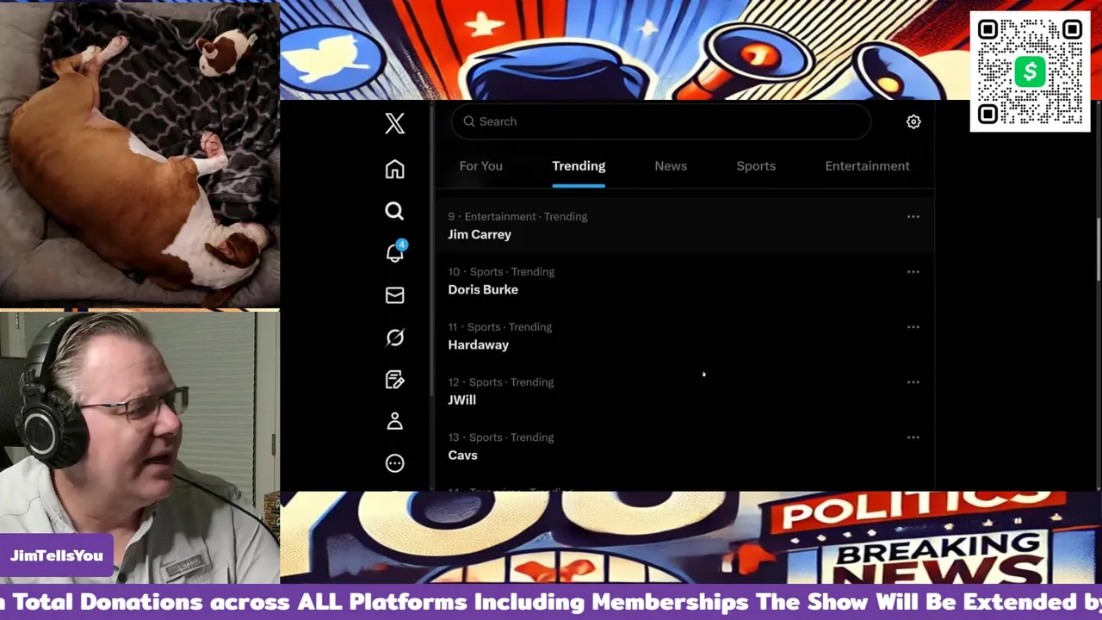Screen dimensions: 1102x620
Task: Open the Cavs trending topic
Action: (462, 455)
